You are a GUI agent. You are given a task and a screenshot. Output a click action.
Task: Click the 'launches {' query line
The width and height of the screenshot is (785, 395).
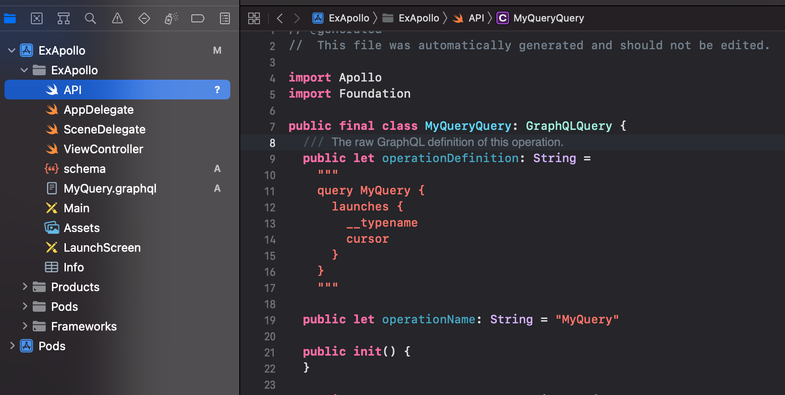(367, 206)
